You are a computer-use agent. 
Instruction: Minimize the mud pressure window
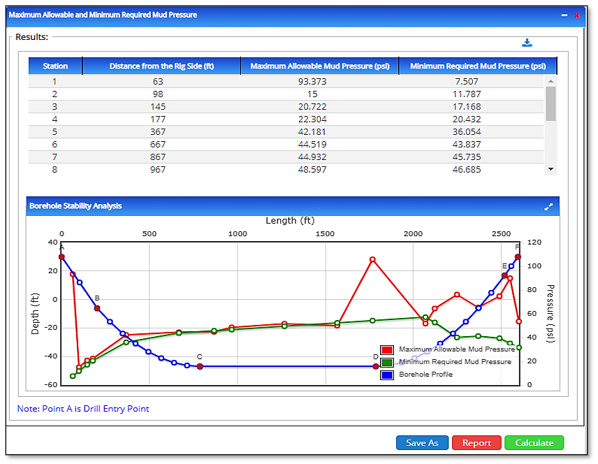564,15
